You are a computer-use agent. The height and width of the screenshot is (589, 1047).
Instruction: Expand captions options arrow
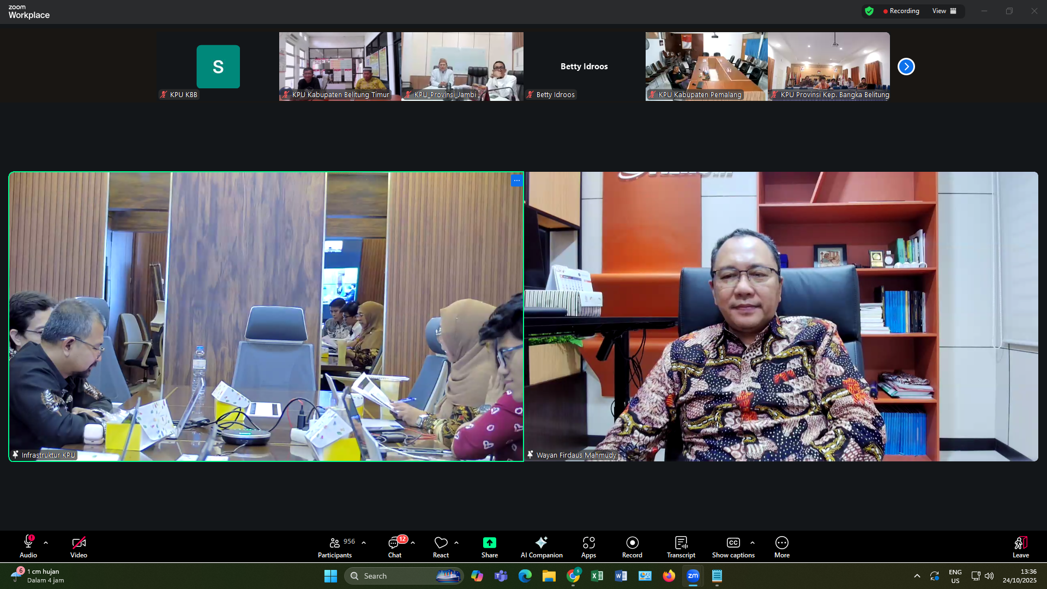(x=753, y=543)
